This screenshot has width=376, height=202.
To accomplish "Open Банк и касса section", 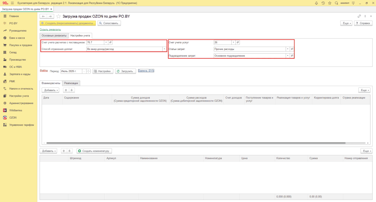I will tap(17, 38).
